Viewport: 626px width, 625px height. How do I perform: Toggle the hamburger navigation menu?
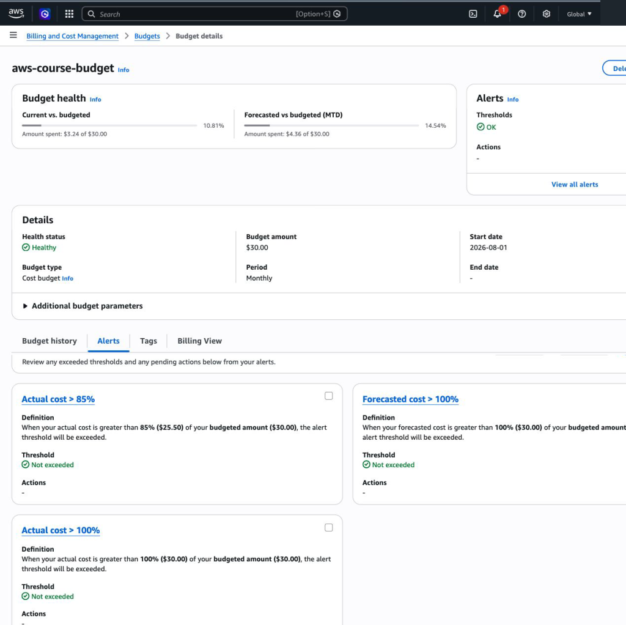(13, 35)
